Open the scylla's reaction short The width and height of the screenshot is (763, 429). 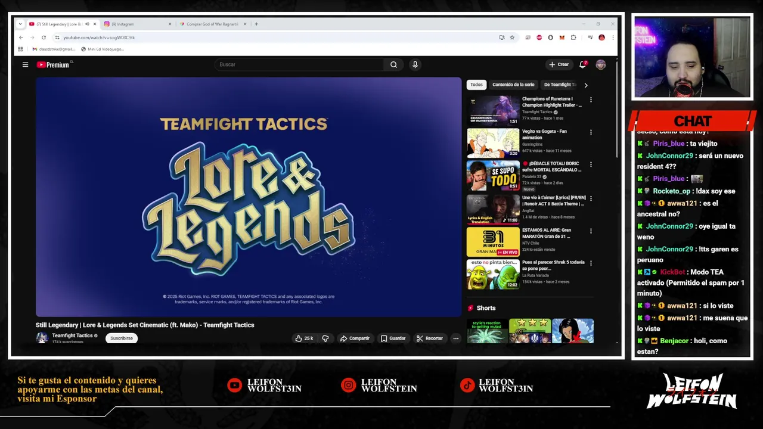point(486,331)
